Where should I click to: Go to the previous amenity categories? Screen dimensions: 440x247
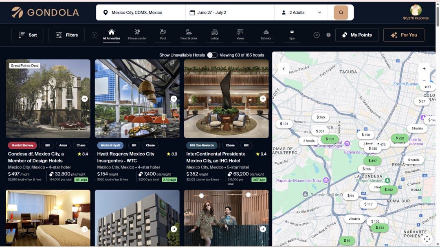click(95, 35)
